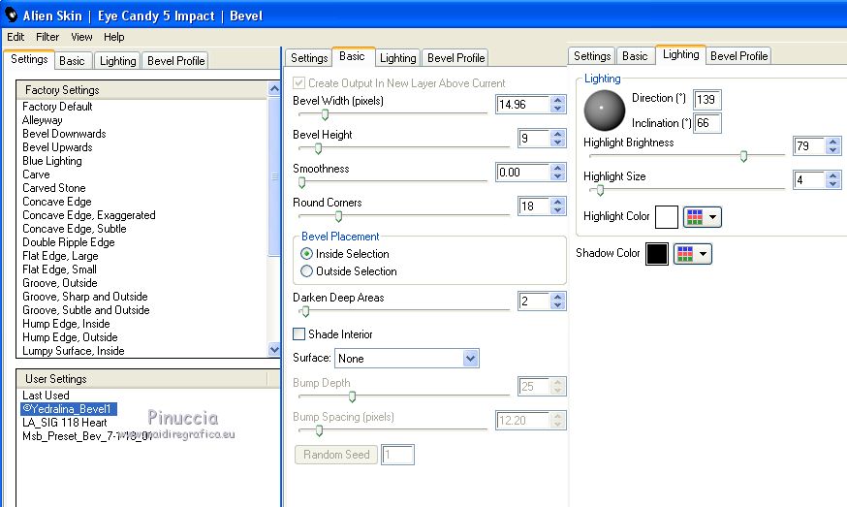The height and width of the screenshot is (507, 847).
Task: Enable the Shade Interior checkbox
Action: pos(298,334)
